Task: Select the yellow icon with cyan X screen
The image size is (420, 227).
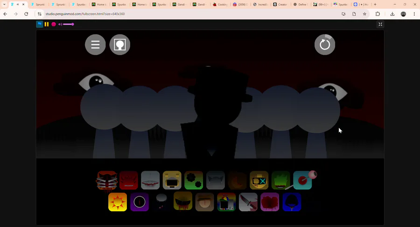Action: coord(259,180)
